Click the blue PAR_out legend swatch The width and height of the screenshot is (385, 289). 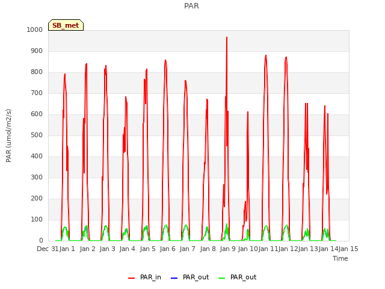tap(174, 278)
